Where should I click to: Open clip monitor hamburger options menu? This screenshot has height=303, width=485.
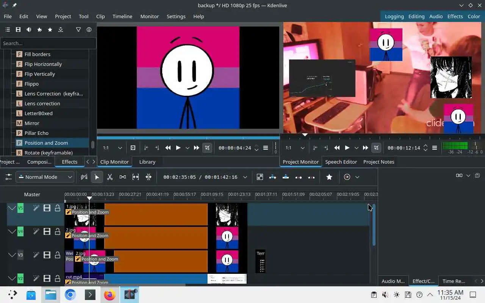[266, 148]
